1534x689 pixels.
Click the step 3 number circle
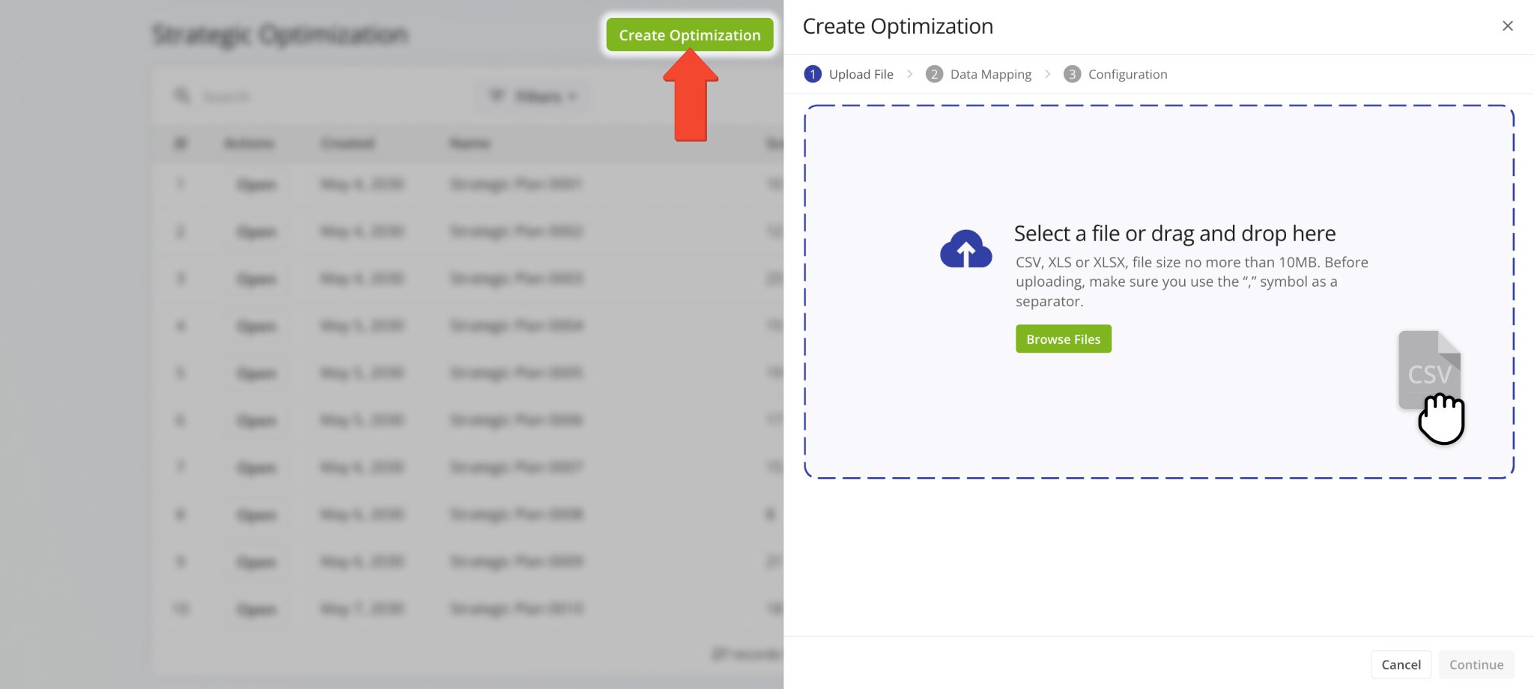[x=1072, y=74]
